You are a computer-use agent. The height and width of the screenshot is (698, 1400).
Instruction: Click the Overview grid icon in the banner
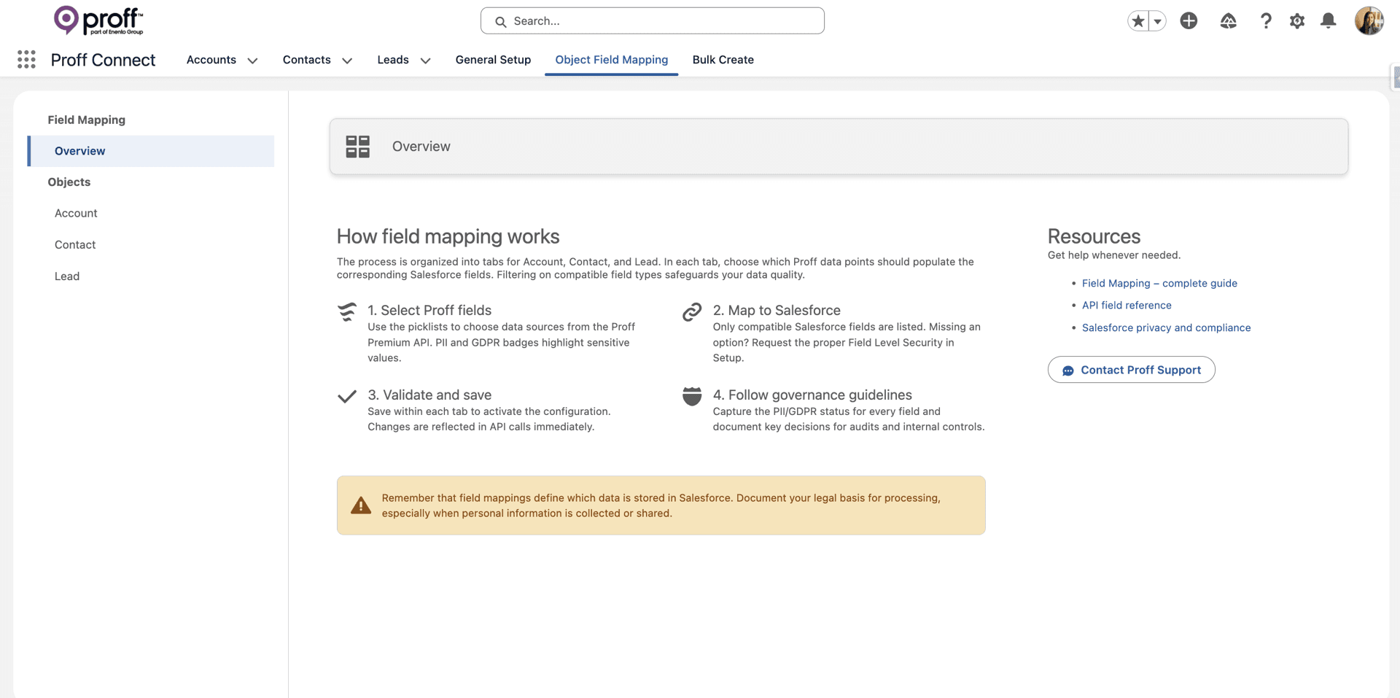click(357, 146)
